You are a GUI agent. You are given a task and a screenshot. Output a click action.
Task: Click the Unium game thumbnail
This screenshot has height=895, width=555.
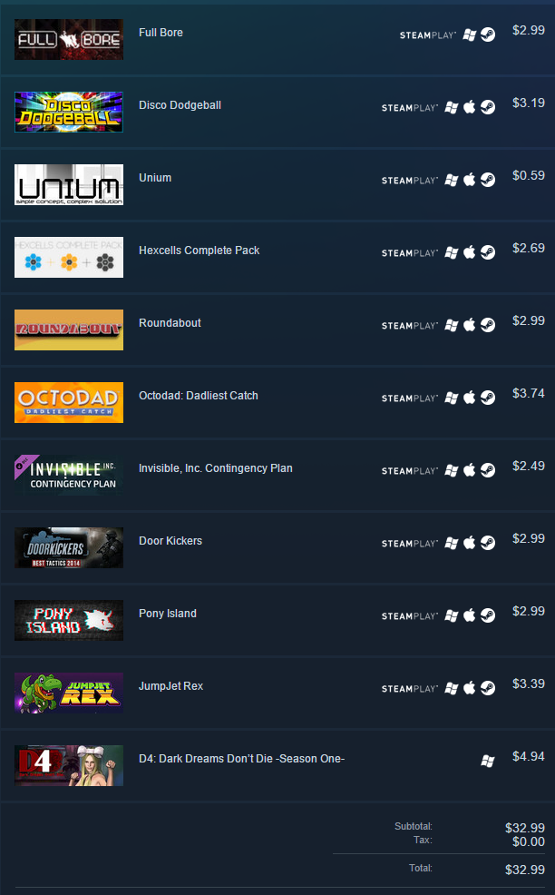pyautogui.click(x=69, y=184)
